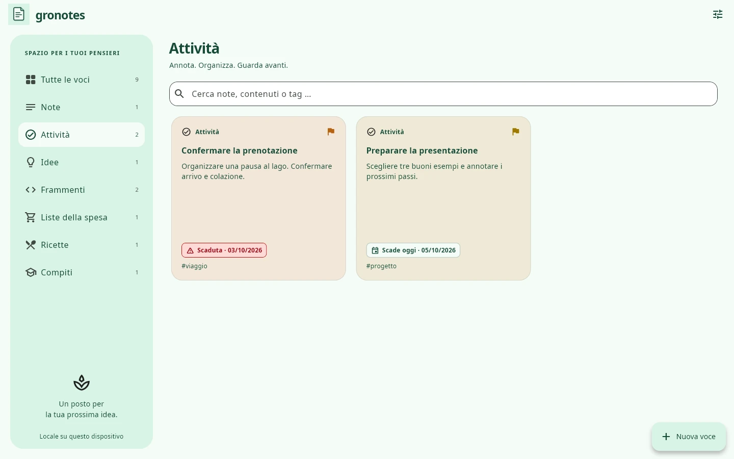This screenshot has width=734, height=459.
Task: Click the yellow flag on Preparare la presentazione
Action: 516,132
